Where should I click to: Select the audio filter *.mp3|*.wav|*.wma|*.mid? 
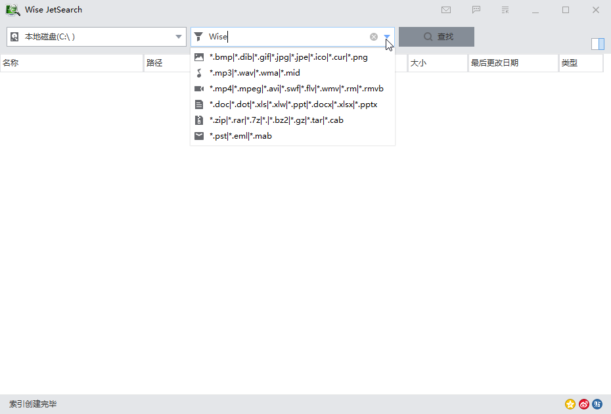click(x=292, y=73)
